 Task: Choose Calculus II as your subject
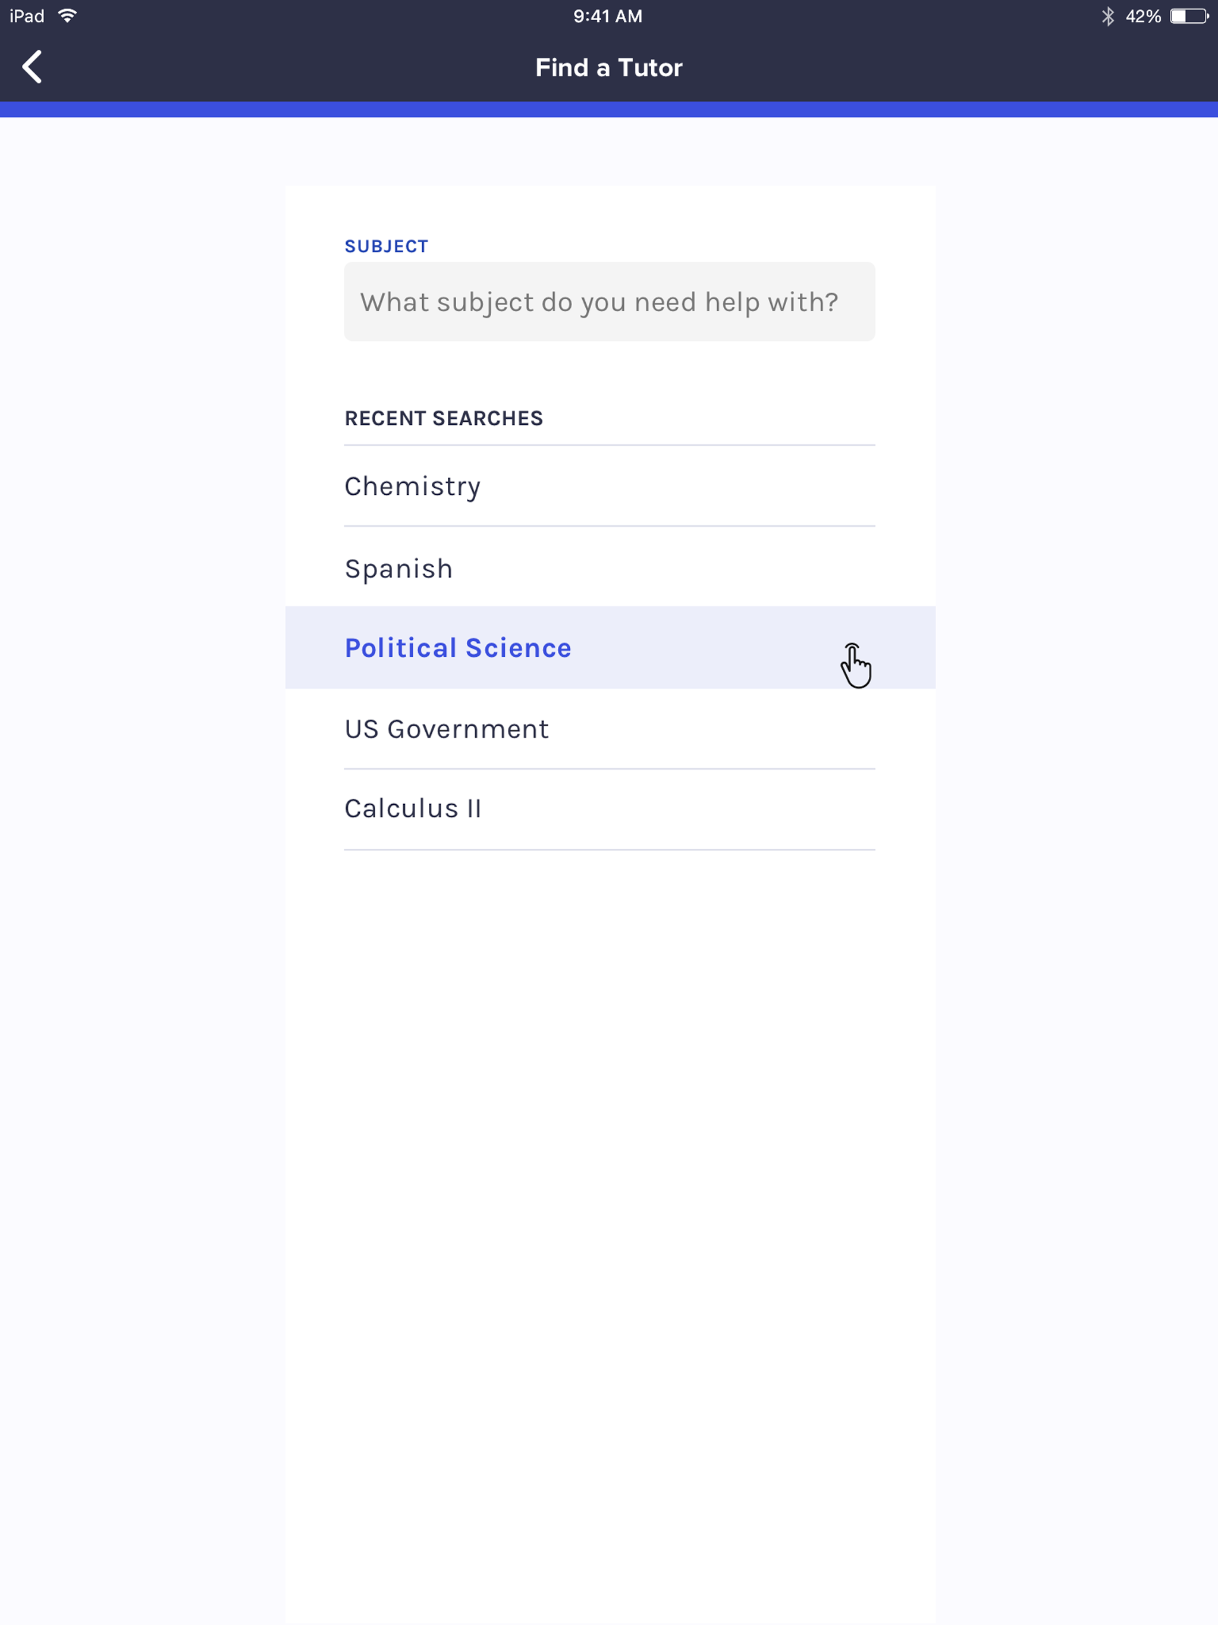pos(412,807)
